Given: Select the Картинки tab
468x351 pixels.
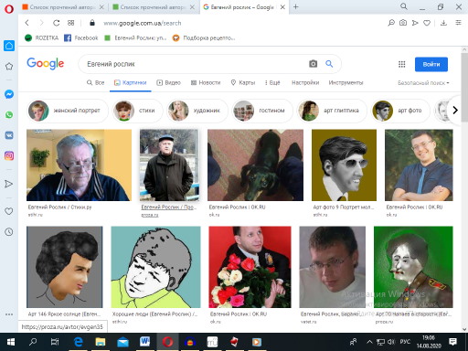Looking at the screenshot, I should click(x=131, y=82).
